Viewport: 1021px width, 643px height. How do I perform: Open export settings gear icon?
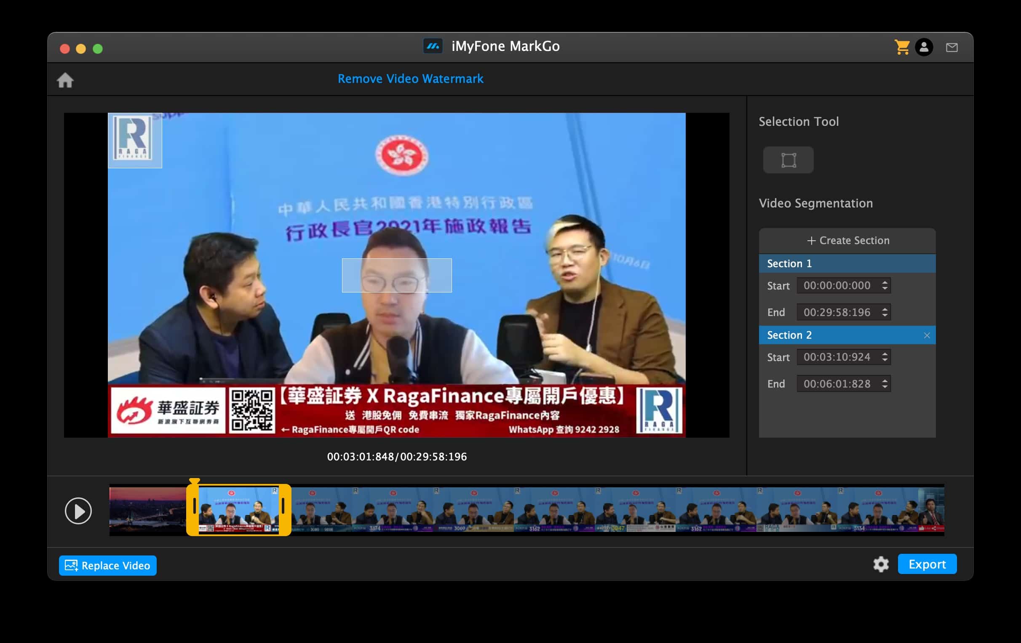(881, 564)
